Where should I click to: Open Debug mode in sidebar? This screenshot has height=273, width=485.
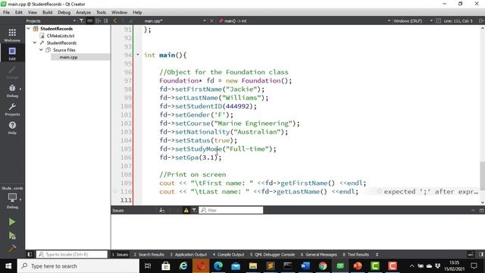coord(12,90)
